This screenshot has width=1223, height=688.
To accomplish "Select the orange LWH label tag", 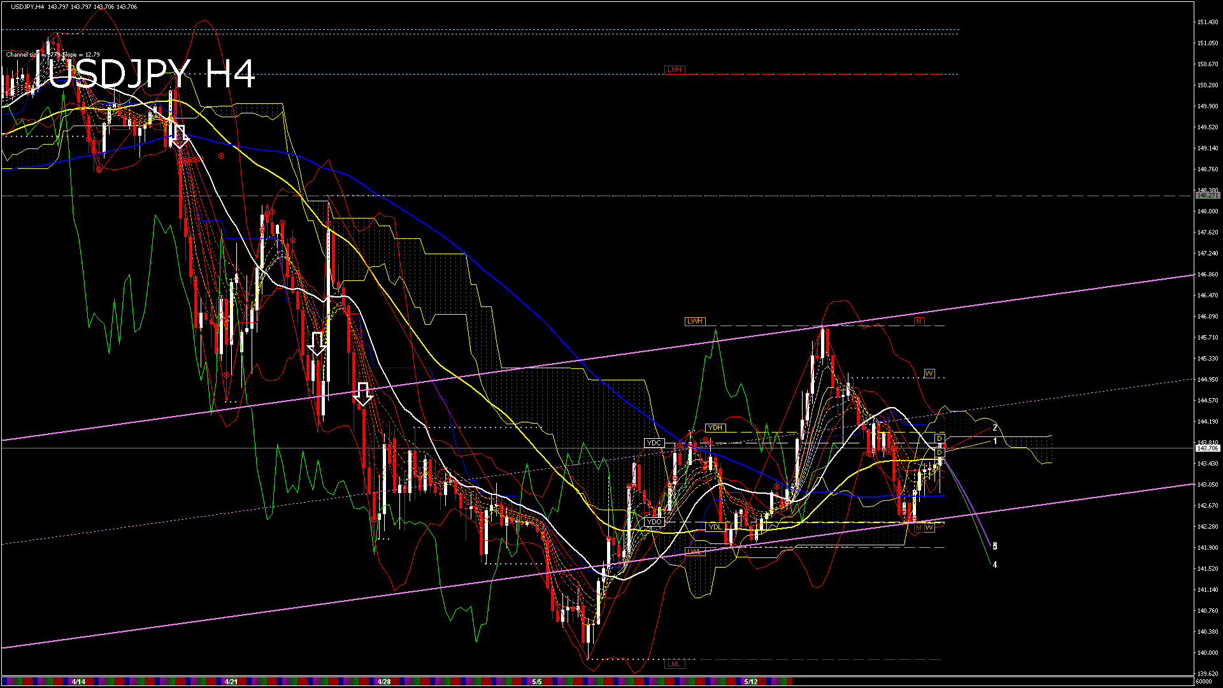I will [694, 321].
